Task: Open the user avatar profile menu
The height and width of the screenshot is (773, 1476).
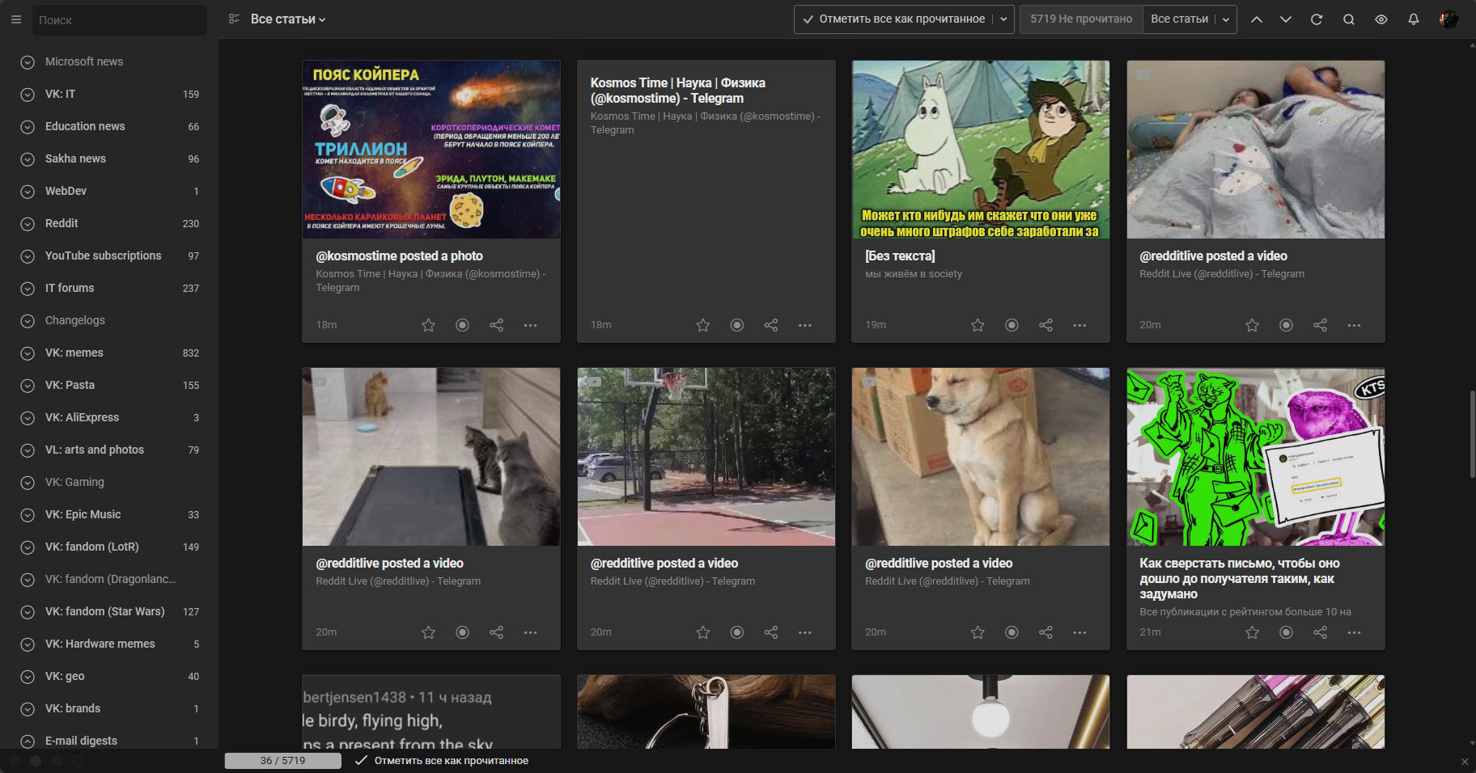Action: (1448, 19)
